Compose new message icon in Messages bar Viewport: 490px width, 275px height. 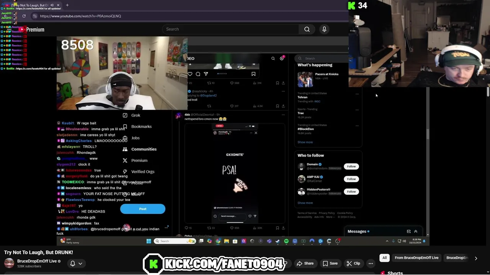click(x=408, y=231)
